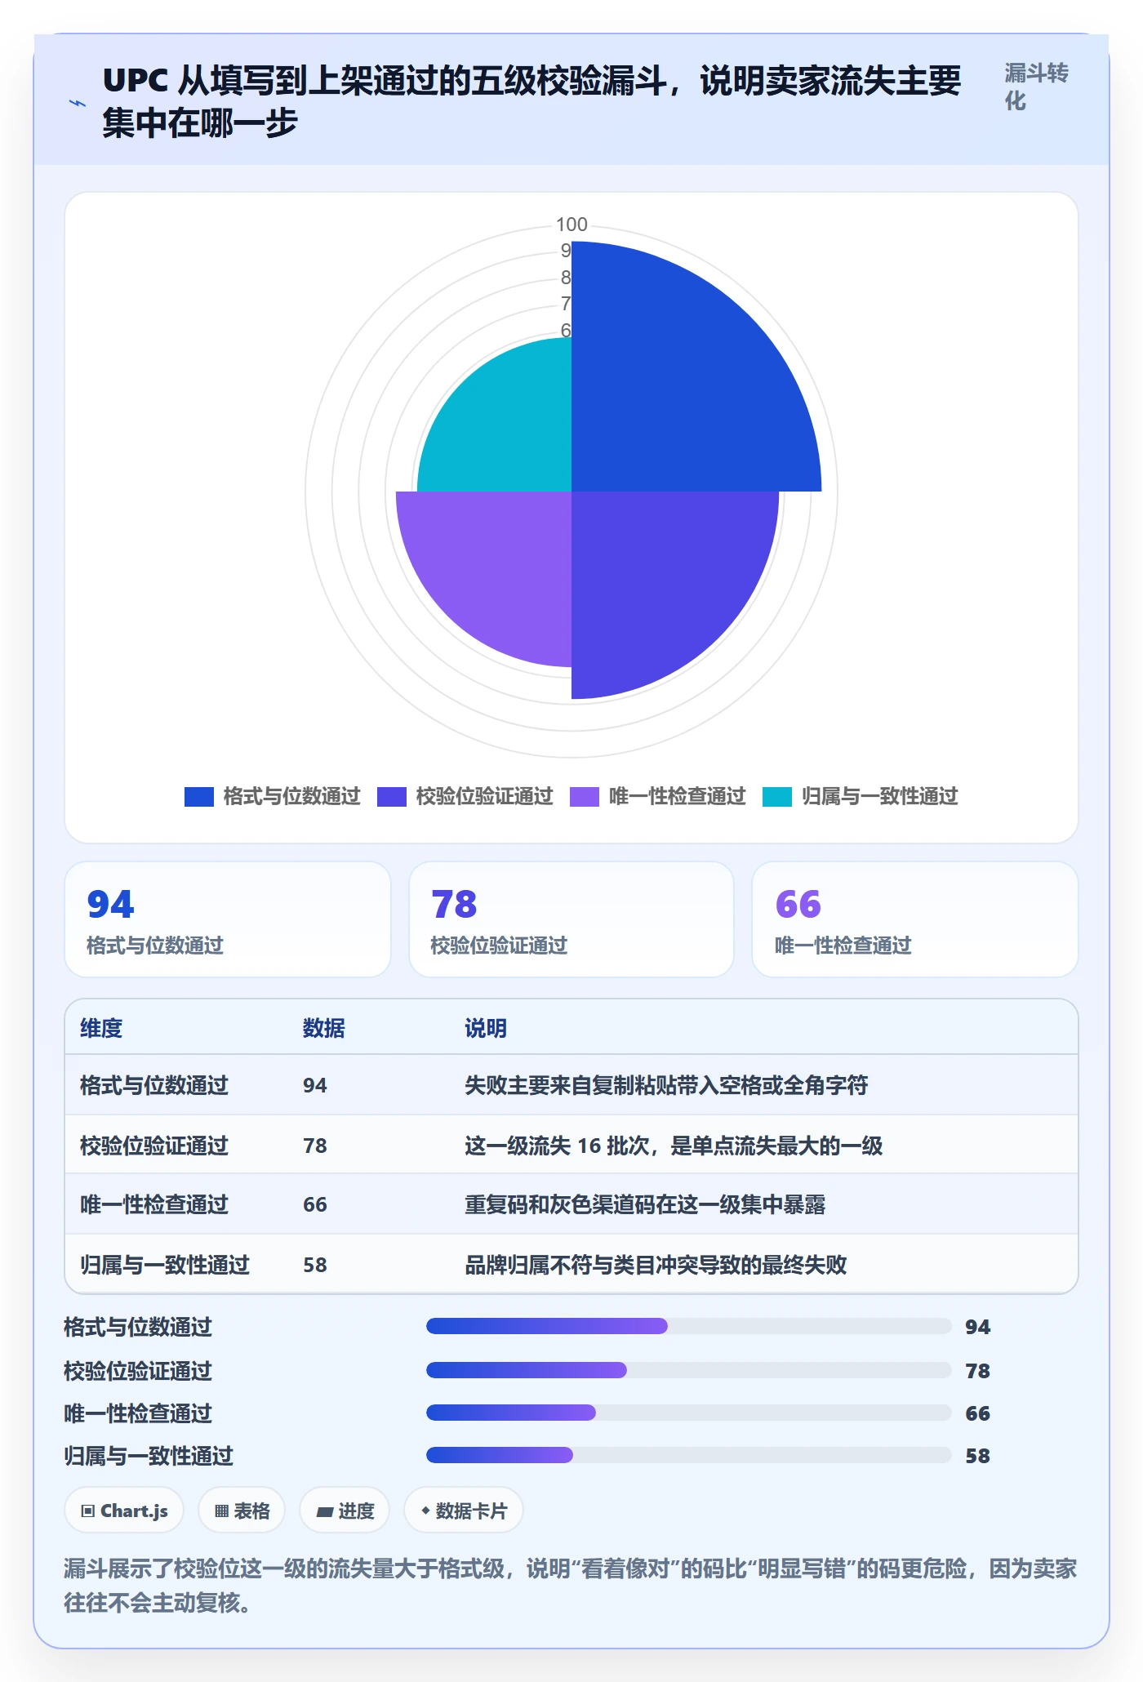Select table cell 品牌归属不符与类目冲突导致的最终失败
Screen dimensions: 1143x1682
(656, 1265)
